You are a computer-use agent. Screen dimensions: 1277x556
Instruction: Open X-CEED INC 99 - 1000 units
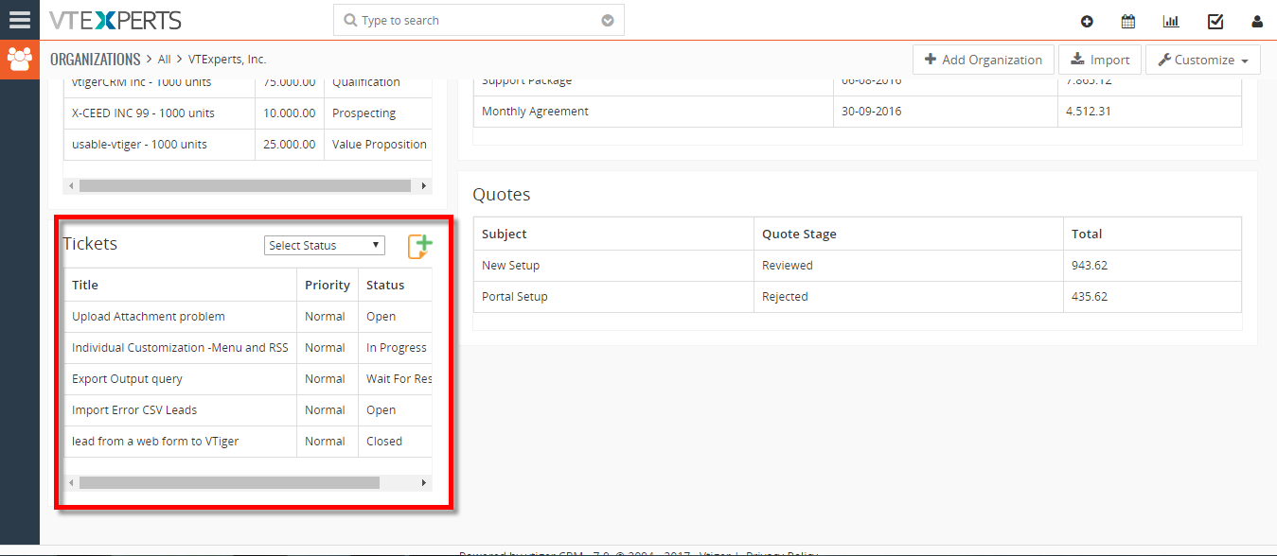click(x=143, y=113)
